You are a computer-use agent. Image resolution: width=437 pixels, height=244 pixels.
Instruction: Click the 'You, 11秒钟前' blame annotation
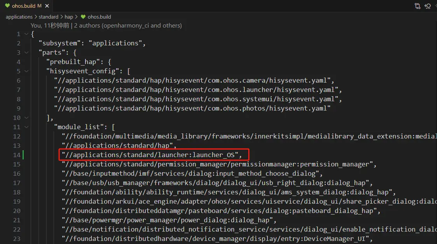coord(50,26)
